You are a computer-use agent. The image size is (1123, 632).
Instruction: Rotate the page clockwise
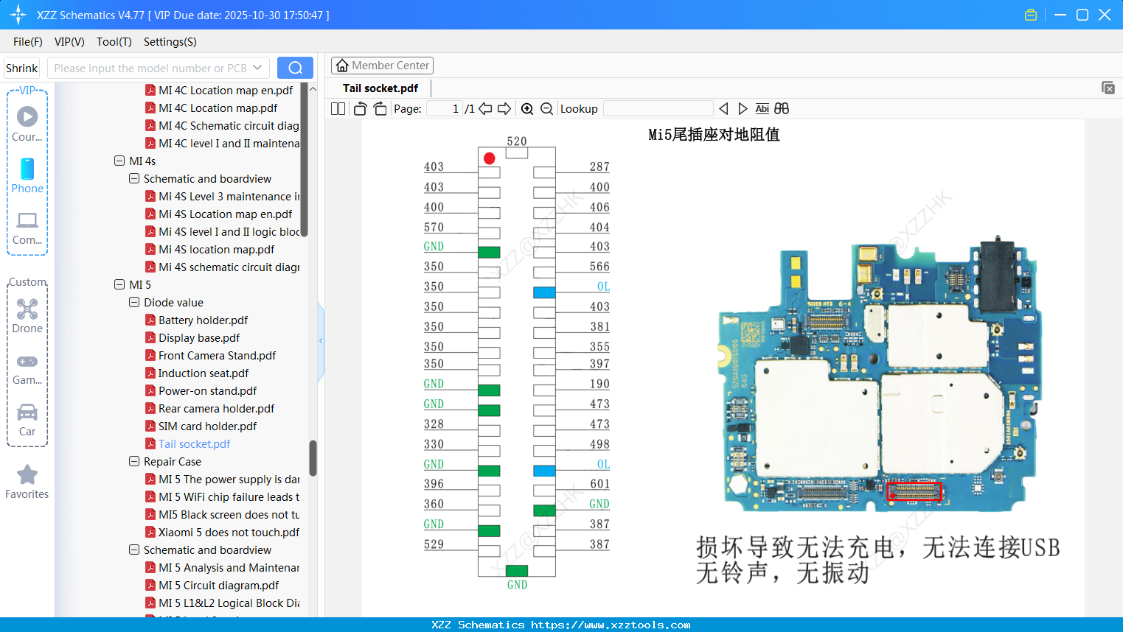380,108
